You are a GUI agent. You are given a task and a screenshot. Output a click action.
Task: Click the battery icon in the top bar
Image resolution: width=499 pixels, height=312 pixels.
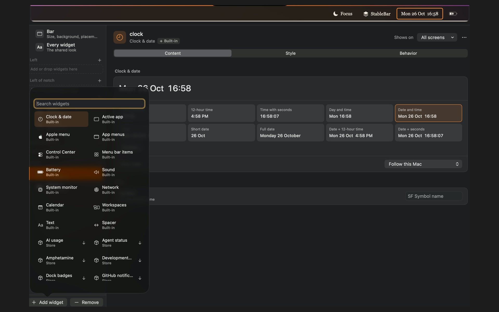click(x=453, y=14)
